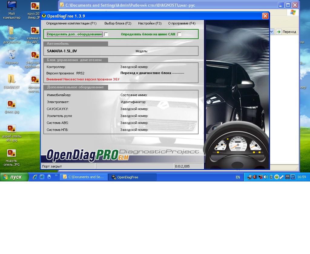Click the пуск Start button
Viewport: 310px width, 254px height.
14,177
